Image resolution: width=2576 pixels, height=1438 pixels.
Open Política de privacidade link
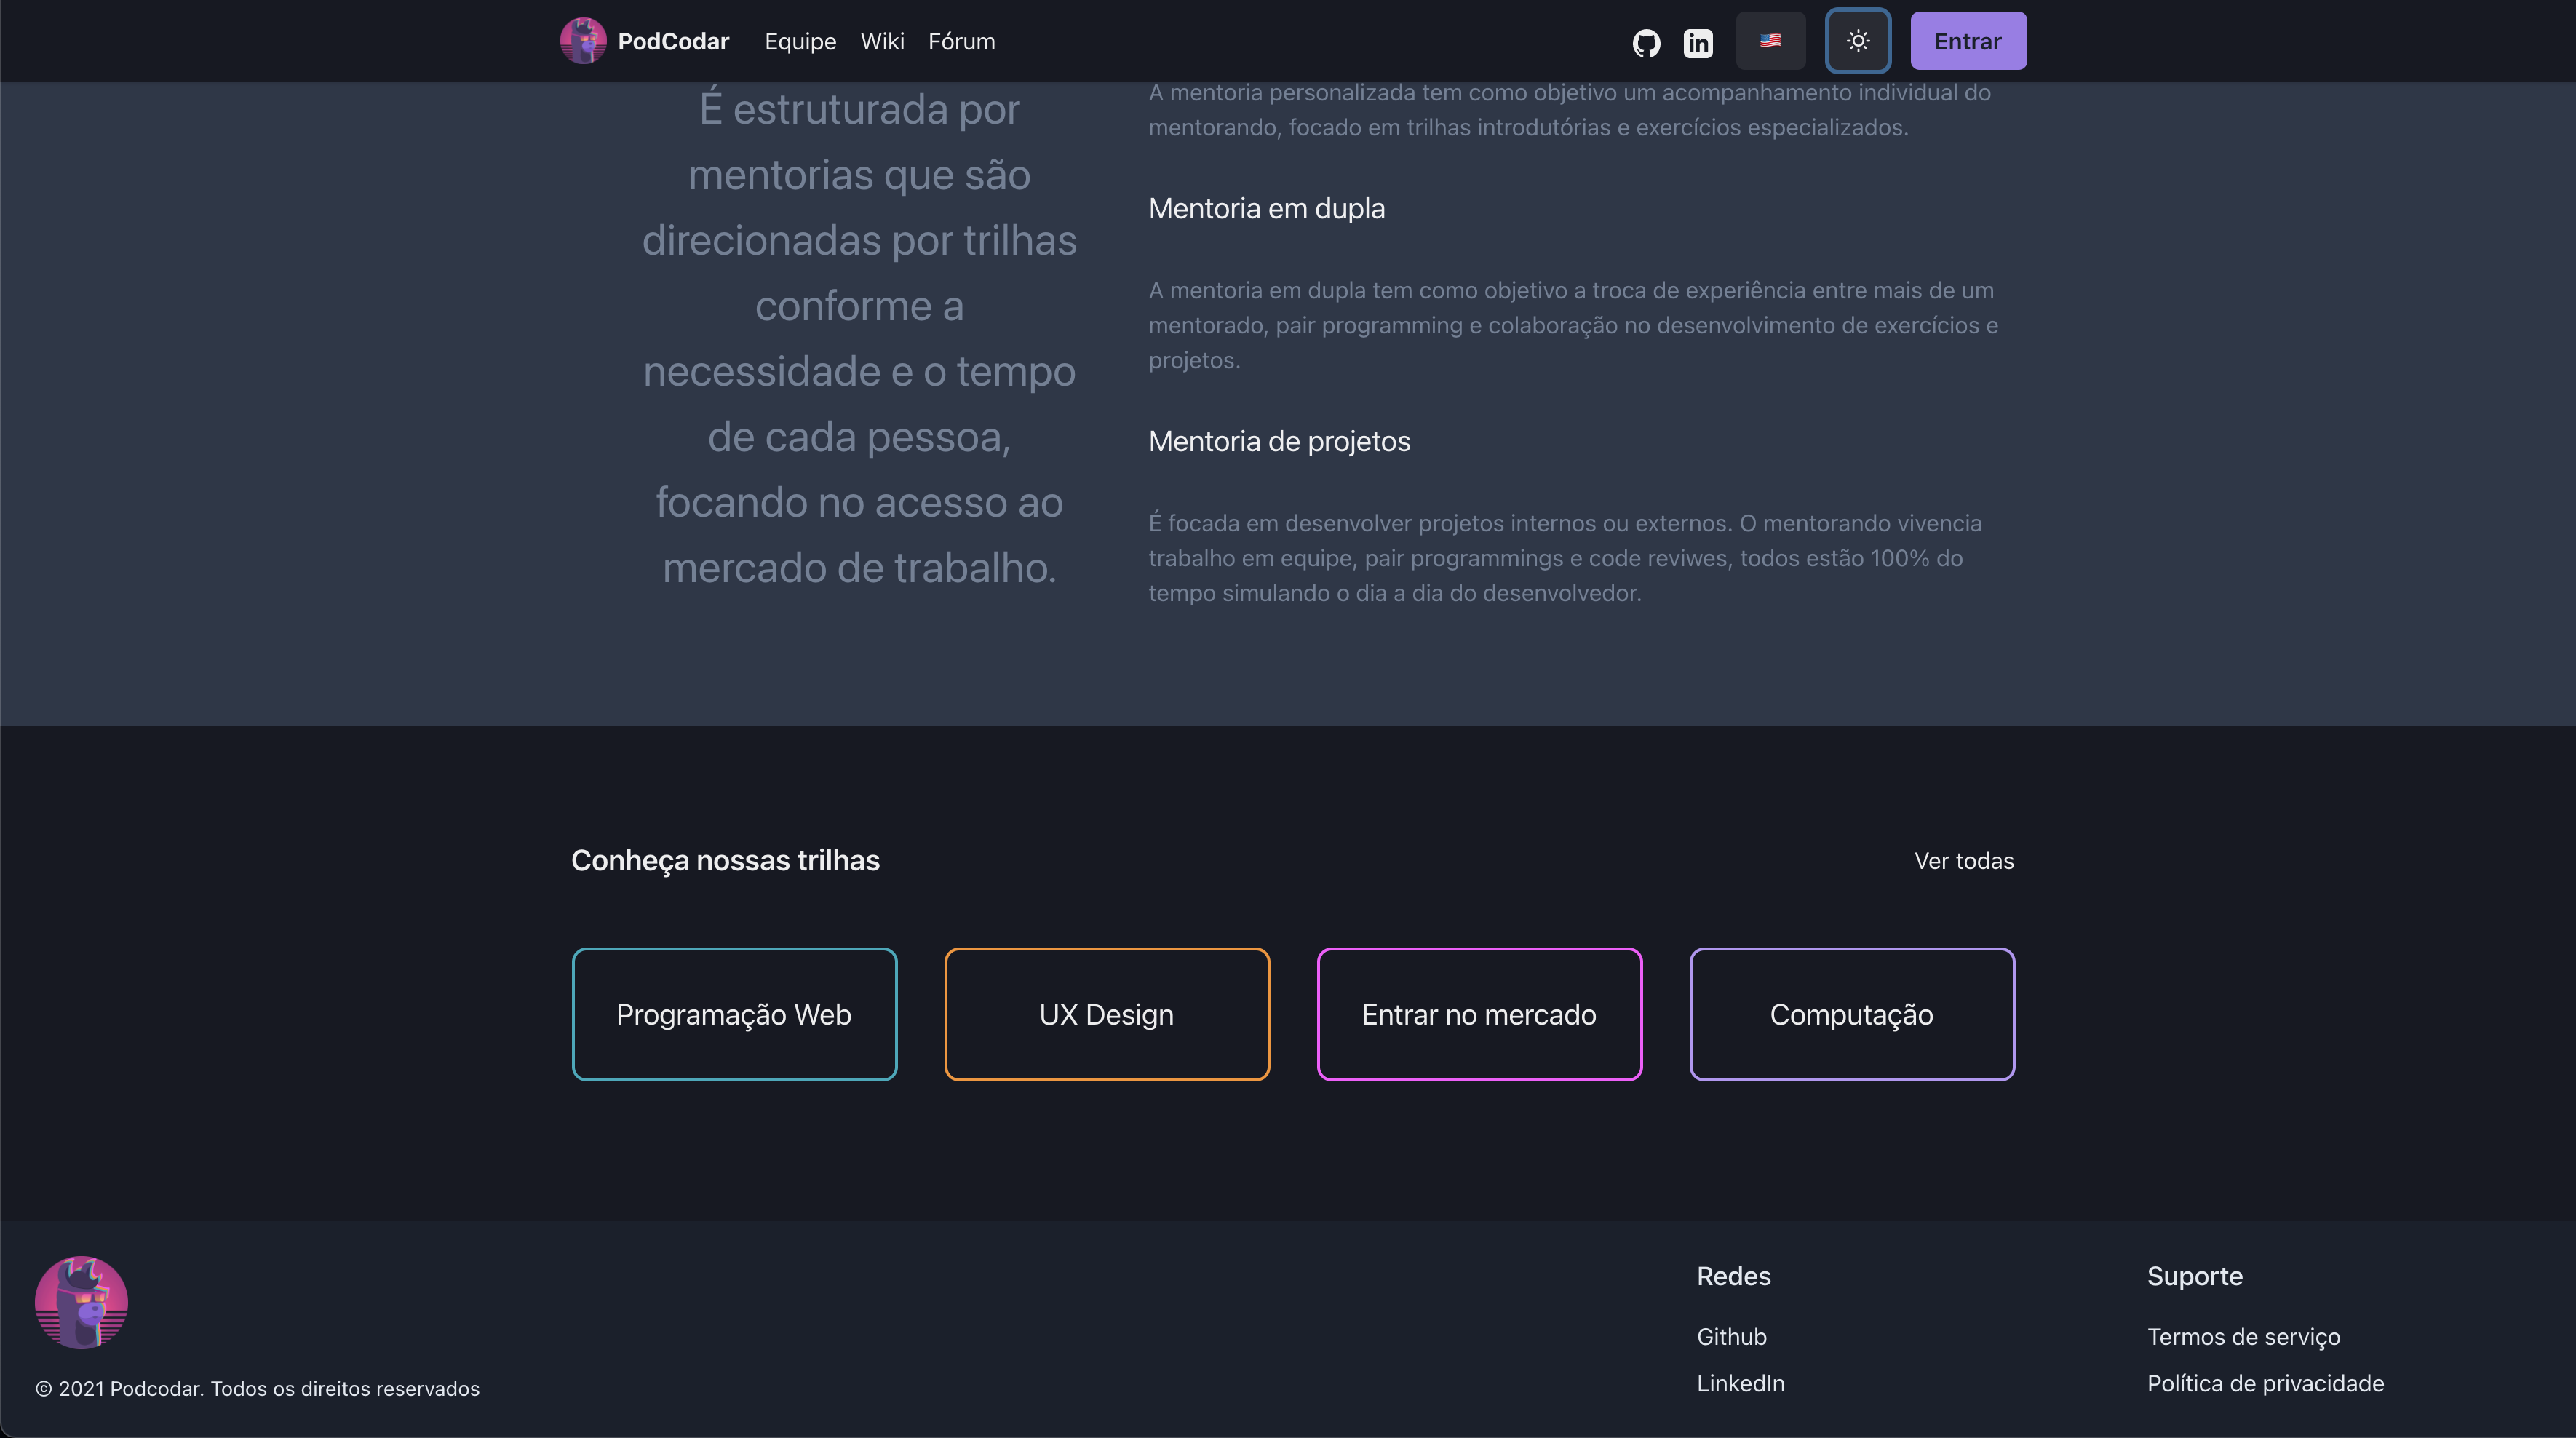(x=2265, y=1383)
